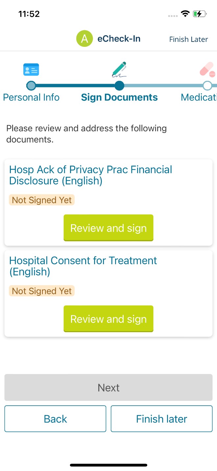Tap the Wi-Fi icon in the status bar
The image size is (217, 471).
[185, 14]
